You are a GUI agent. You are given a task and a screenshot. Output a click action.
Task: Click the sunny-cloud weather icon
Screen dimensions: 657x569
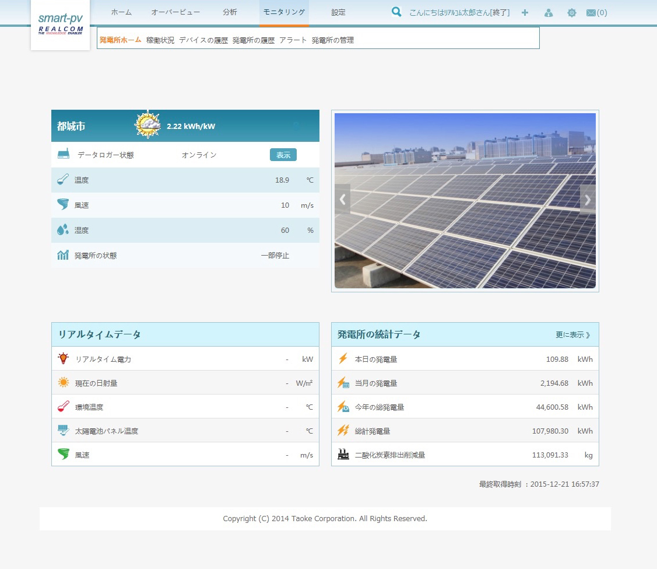click(x=147, y=124)
